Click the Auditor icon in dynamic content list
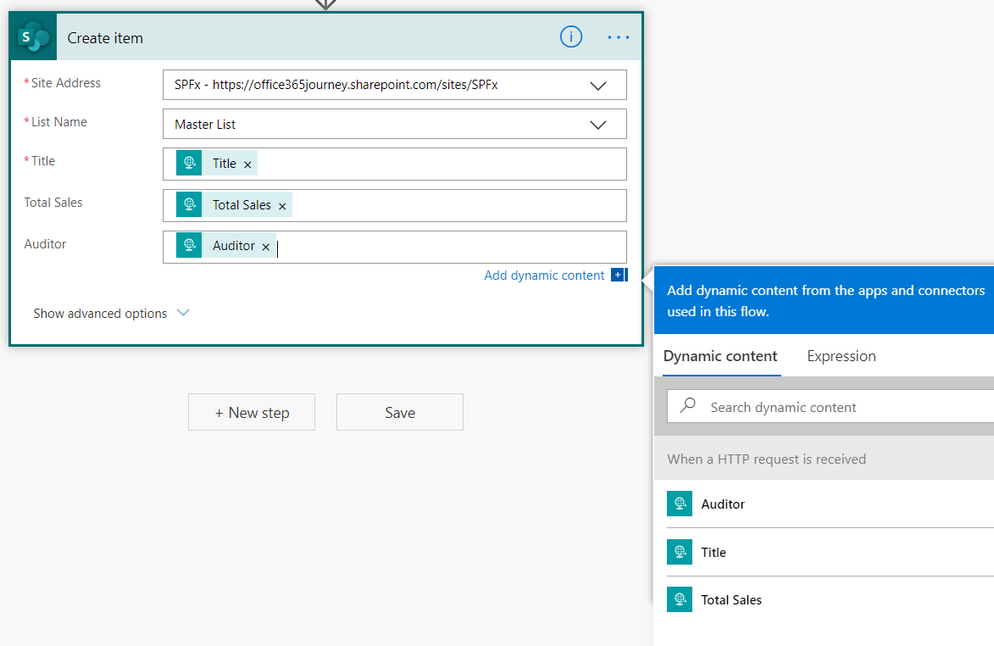994x646 pixels. 680,504
